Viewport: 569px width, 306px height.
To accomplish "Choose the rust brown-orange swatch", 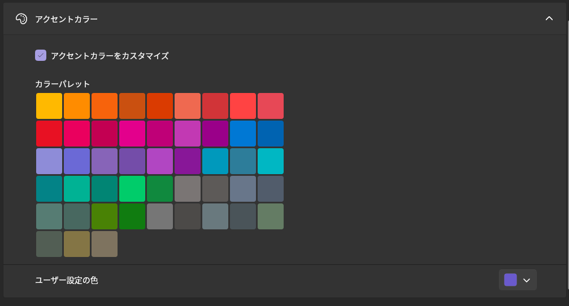I will 132,106.
